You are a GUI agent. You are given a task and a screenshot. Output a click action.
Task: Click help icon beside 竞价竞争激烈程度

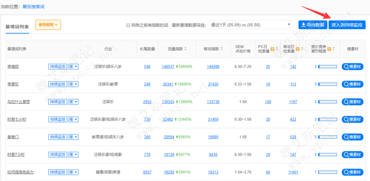point(329,49)
